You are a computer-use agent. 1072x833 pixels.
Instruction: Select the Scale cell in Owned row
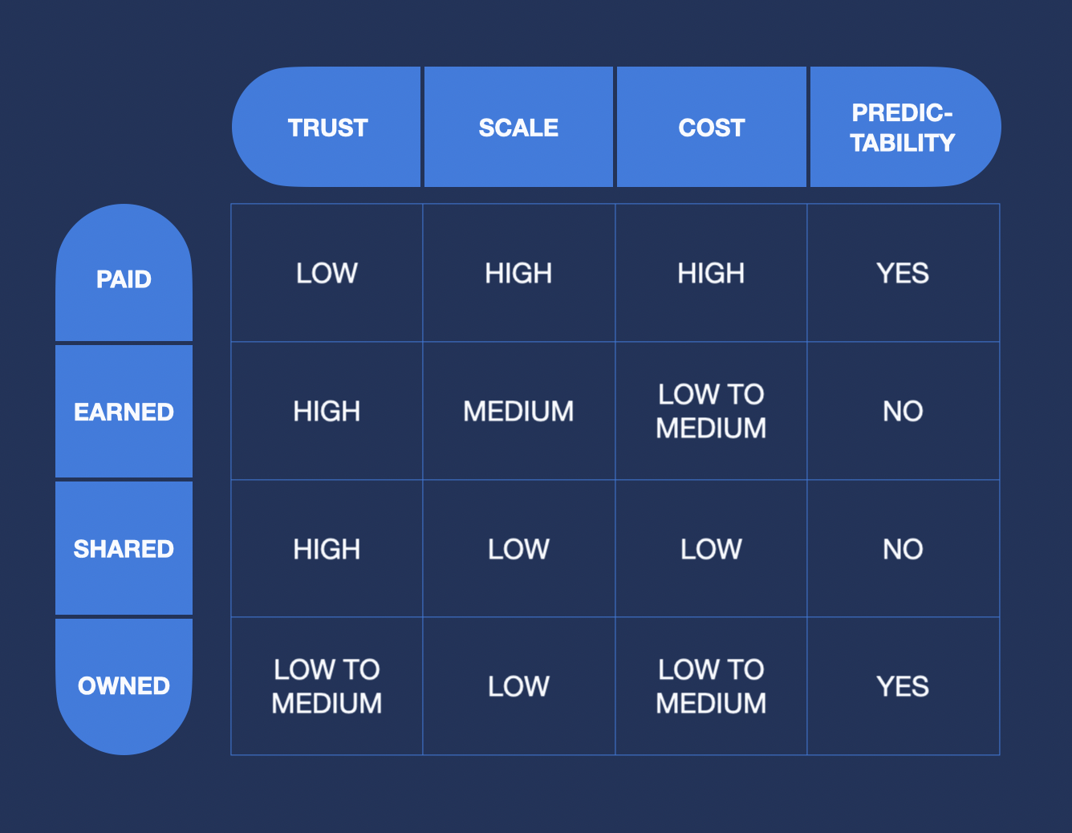pos(518,686)
